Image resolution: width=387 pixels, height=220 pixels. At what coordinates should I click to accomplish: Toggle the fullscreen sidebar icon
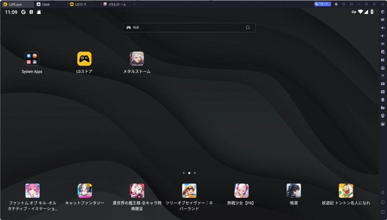(x=382, y=44)
